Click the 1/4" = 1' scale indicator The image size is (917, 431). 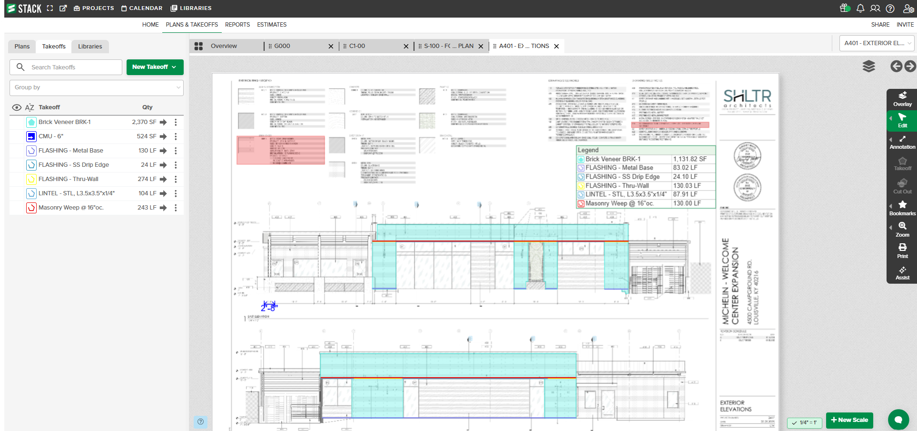(x=804, y=422)
